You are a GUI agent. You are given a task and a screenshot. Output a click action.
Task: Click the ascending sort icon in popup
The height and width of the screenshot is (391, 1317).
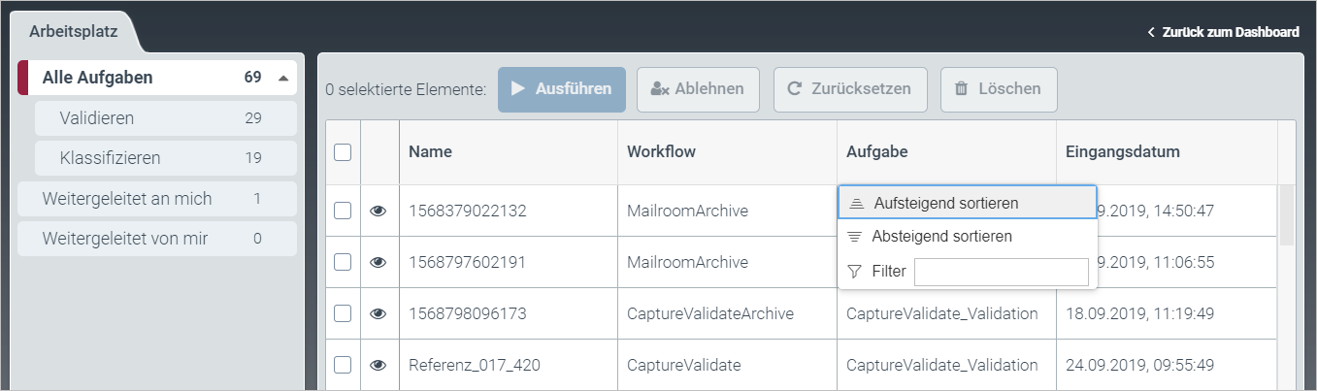(x=856, y=204)
